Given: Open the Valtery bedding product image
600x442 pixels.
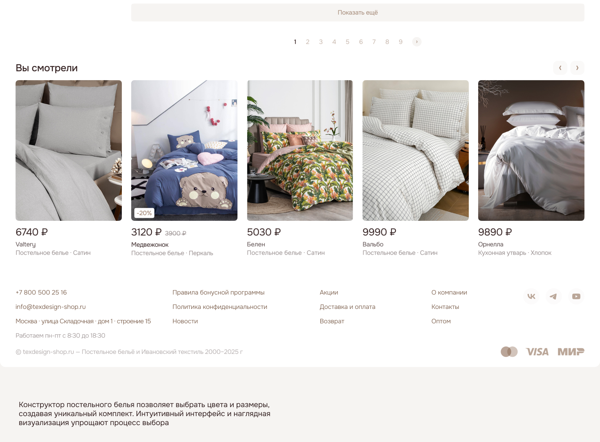Looking at the screenshot, I should 69,150.
